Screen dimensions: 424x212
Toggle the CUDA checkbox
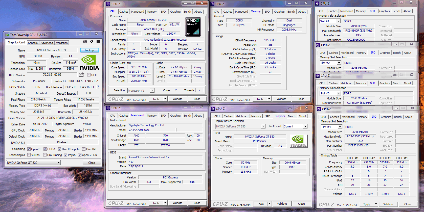tap(45, 149)
